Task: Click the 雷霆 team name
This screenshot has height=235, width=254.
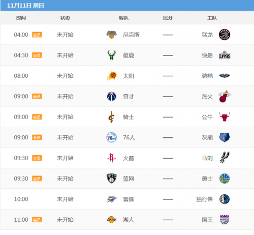Action: [129, 199]
